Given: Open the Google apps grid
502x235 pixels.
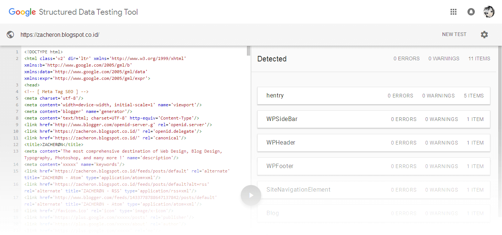Looking at the screenshot, I should click(453, 12).
